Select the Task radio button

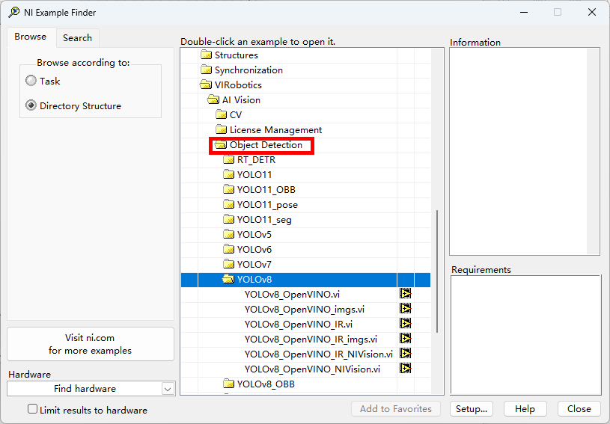click(x=31, y=81)
